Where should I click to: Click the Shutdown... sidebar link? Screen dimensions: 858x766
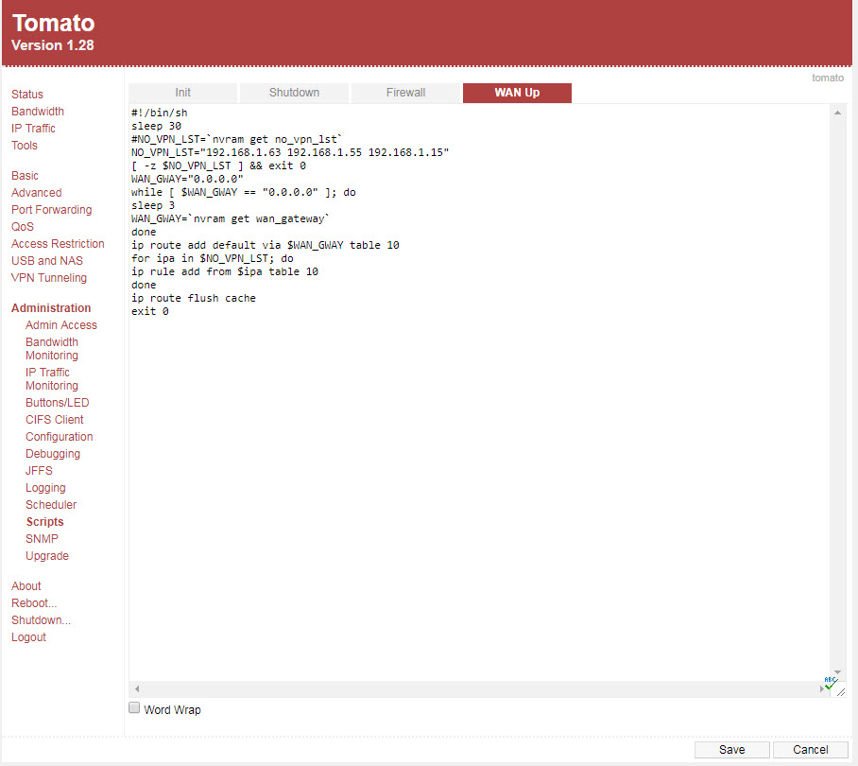[x=41, y=619]
